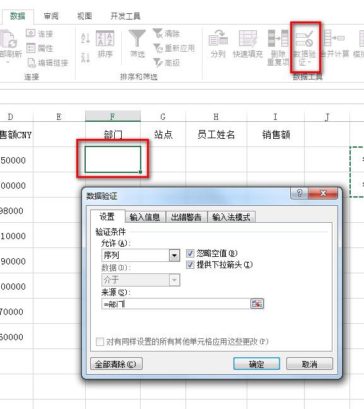Viewport: 364px width, 409px height.
Task: Click 重新应用 reapply filter
Action: pyautogui.click(x=173, y=48)
